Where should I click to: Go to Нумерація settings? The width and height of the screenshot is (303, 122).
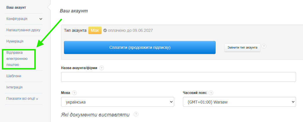tap(15, 41)
